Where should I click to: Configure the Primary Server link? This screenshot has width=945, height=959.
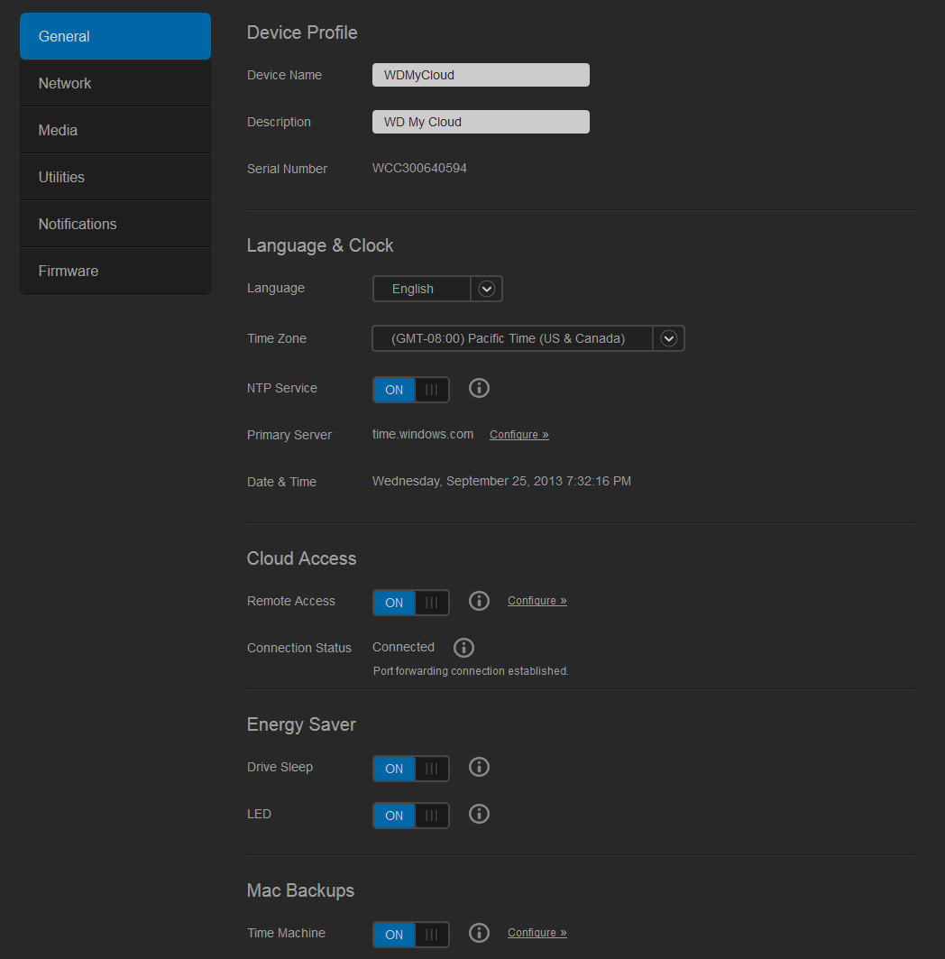point(519,435)
